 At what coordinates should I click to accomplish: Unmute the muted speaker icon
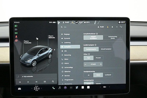tap(105, 87)
